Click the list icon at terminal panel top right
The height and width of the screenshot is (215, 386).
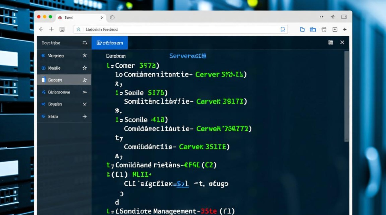[x=331, y=42]
